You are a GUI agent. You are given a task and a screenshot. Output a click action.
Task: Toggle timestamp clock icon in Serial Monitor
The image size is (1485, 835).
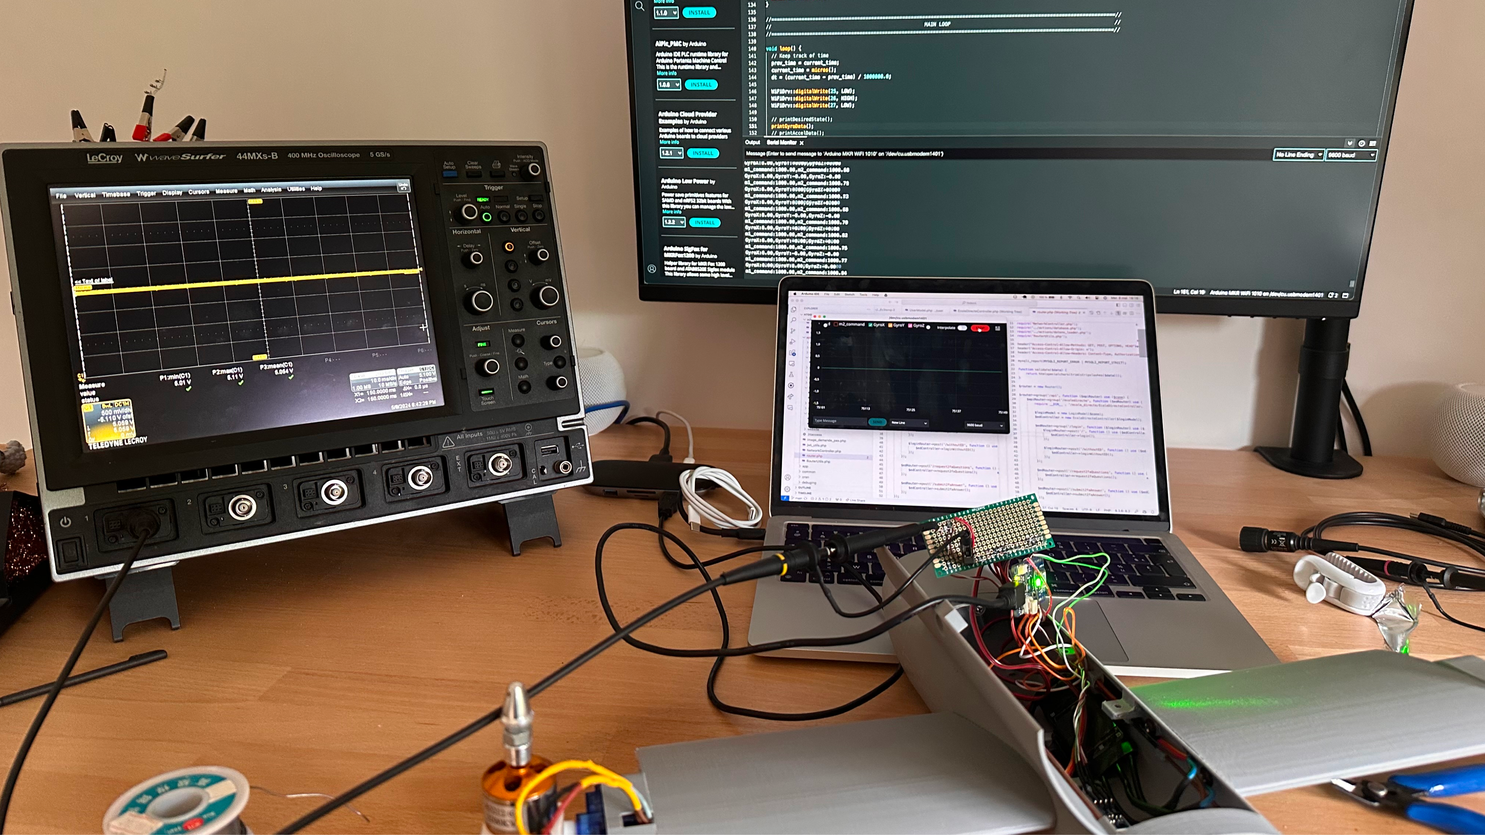pos(1362,144)
